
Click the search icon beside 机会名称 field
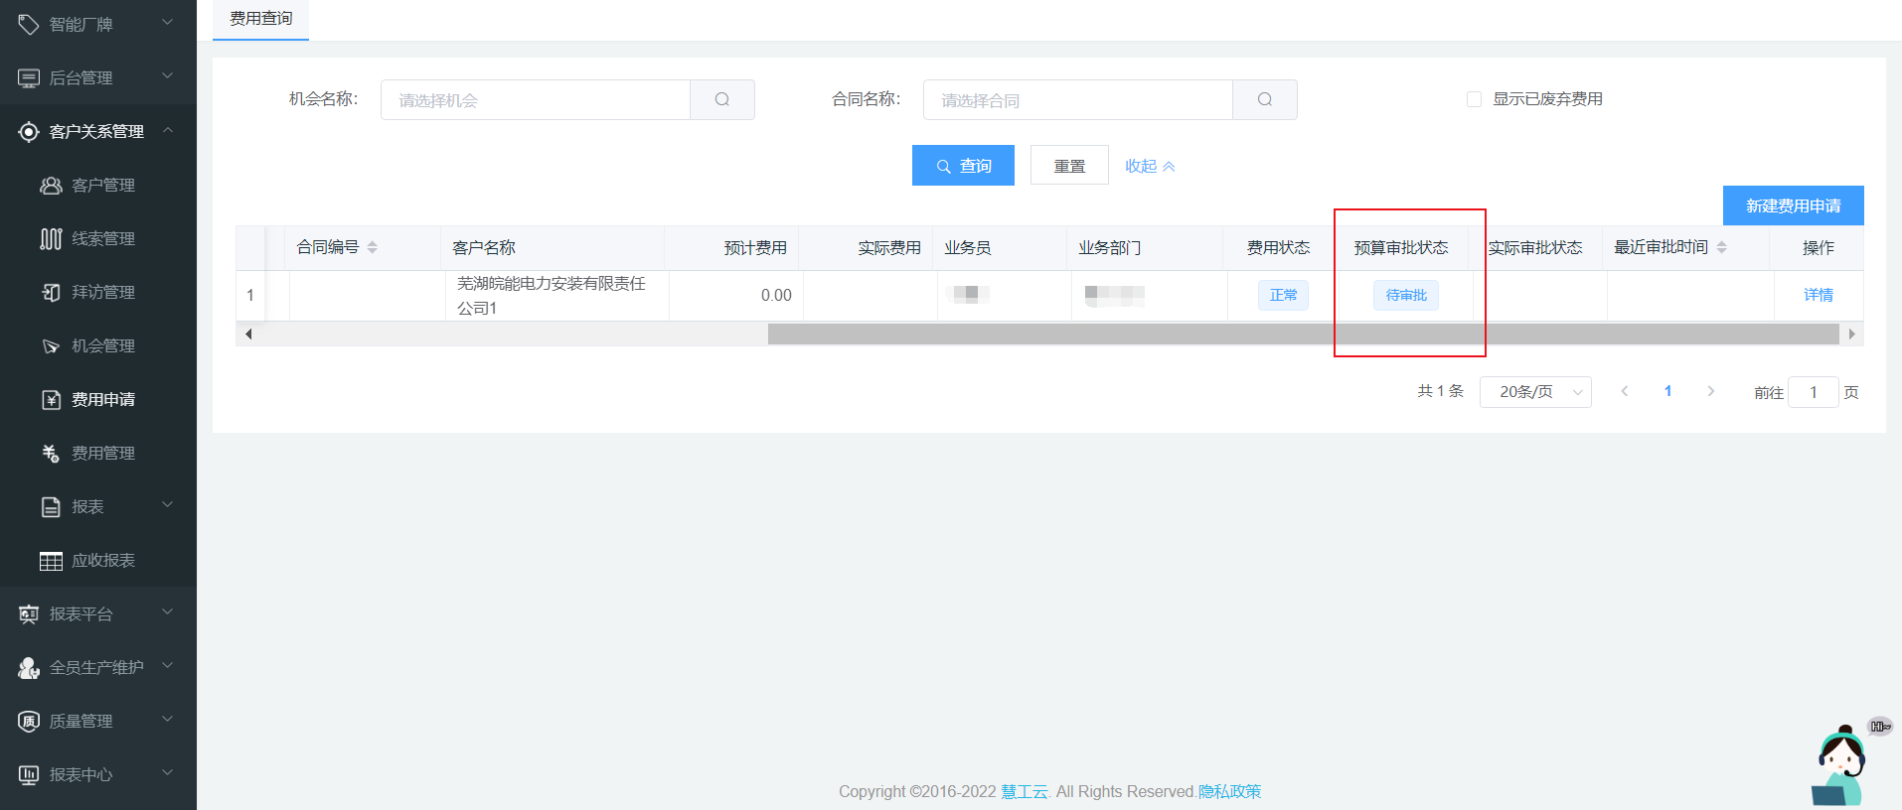(x=722, y=100)
